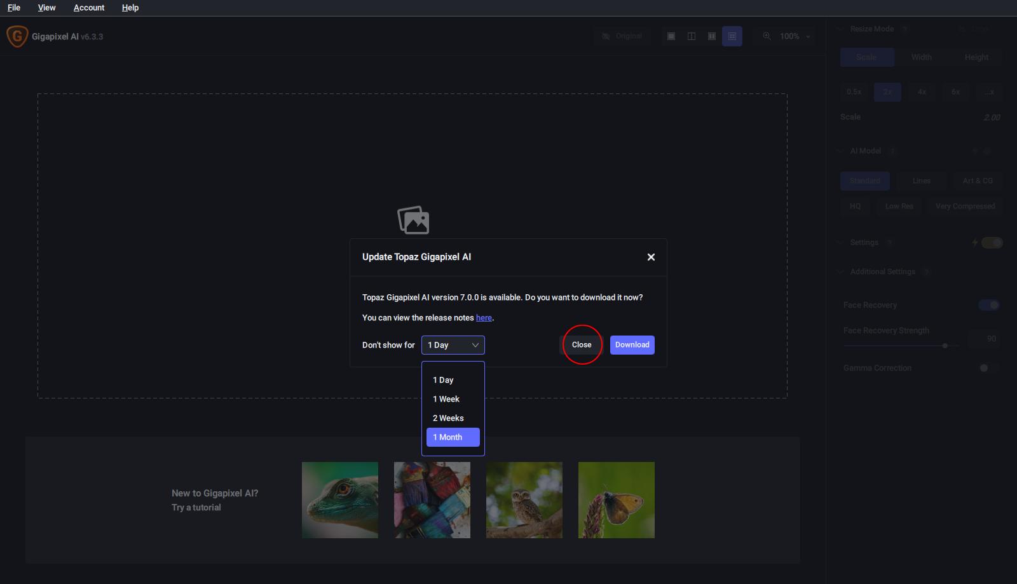This screenshot has height=584, width=1017.
Task: Open the Help menu
Action: (130, 8)
